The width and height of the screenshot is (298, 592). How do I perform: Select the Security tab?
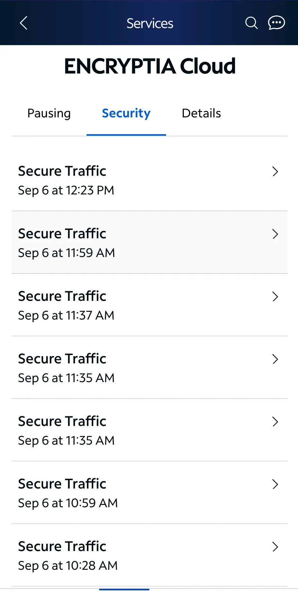[x=126, y=113]
